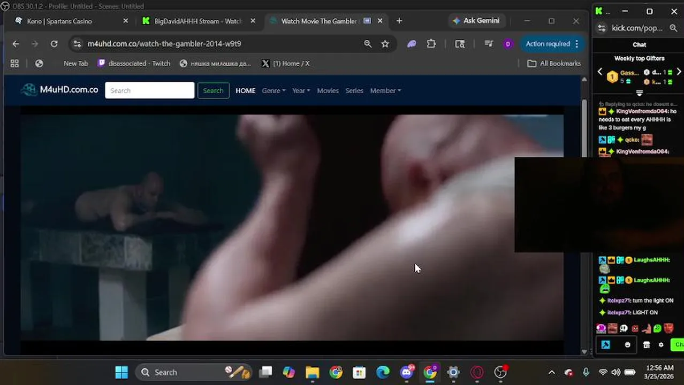Go to HOME on M4uHD
The width and height of the screenshot is (684, 385).
click(x=246, y=90)
